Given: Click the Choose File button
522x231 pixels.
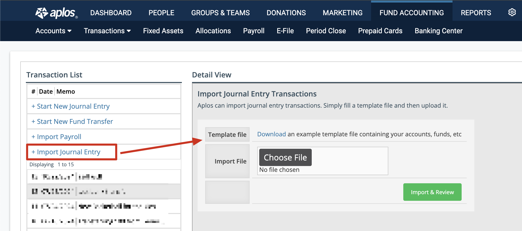Looking at the screenshot, I should coord(285,157).
